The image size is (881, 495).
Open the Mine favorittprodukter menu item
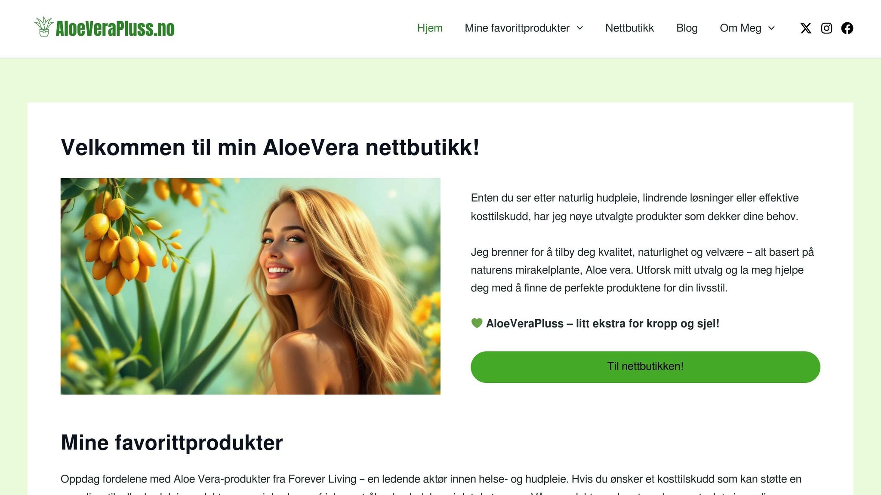point(517,28)
